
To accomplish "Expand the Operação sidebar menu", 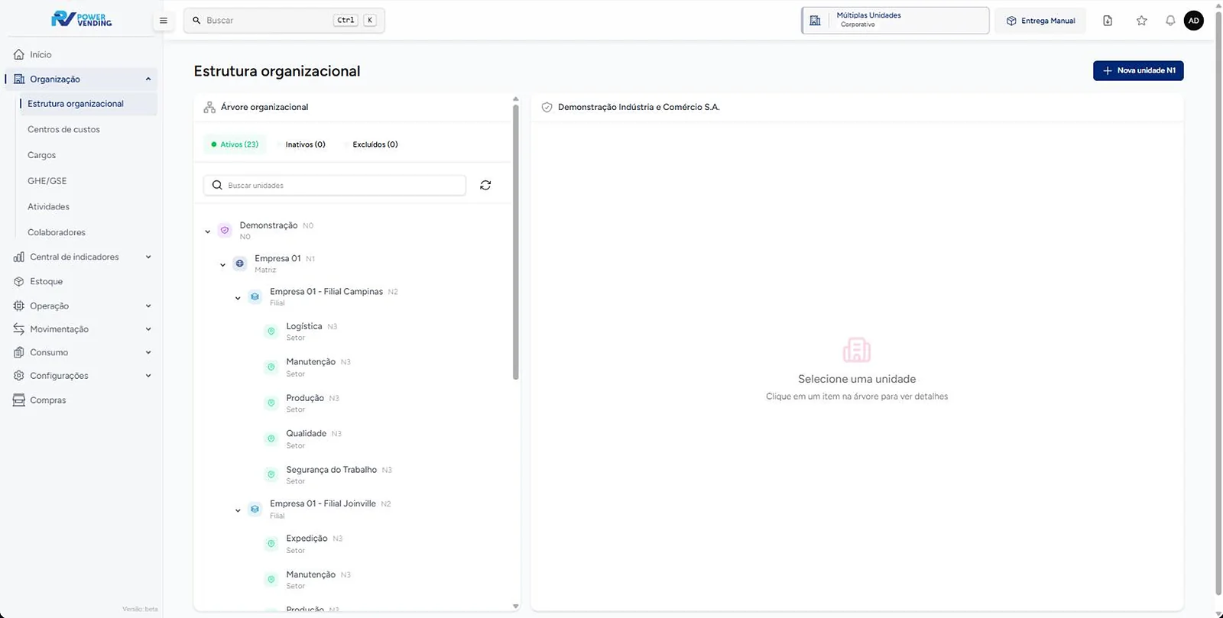I will pyautogui.click(x=148, y=306).
